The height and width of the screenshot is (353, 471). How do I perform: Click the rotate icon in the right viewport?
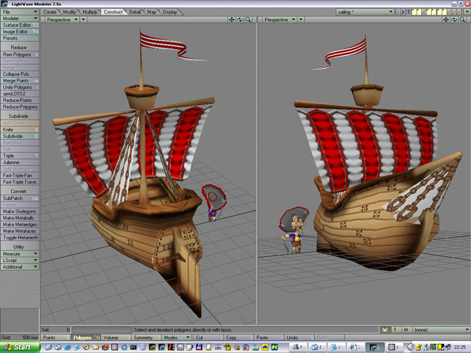click(x=454, y=20)
